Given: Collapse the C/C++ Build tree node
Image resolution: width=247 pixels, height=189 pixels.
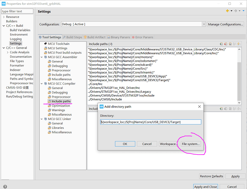Looking at the screenshot, I should [x=4, y=26].
